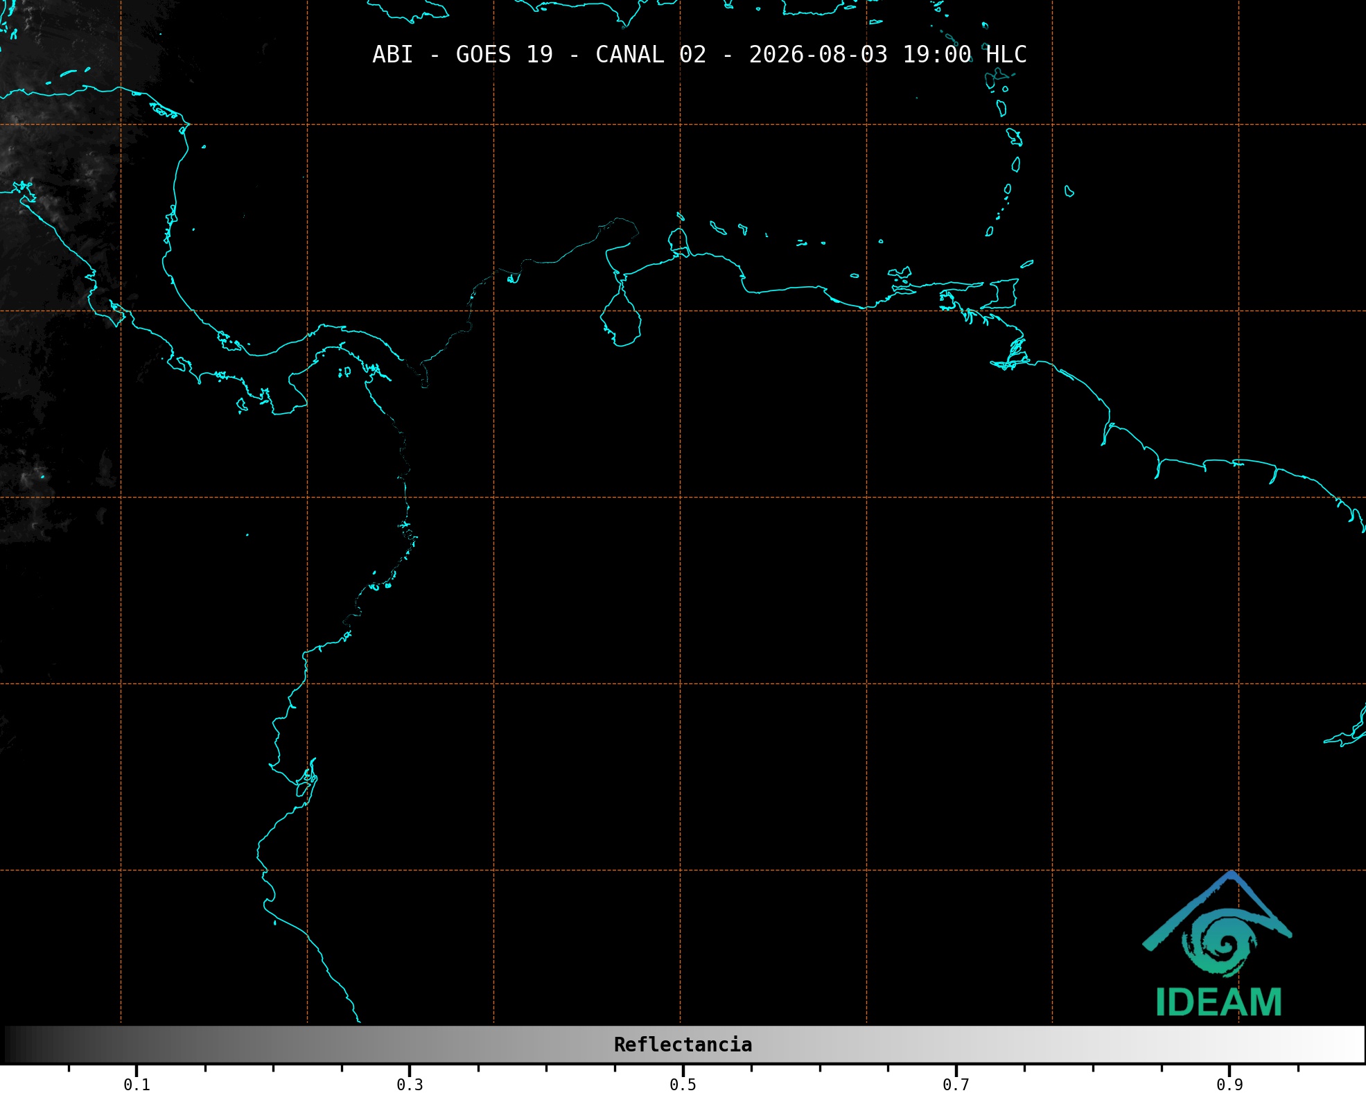Click the timestamp '2026-08-03 19:00 HLC'

click(888, 54)
